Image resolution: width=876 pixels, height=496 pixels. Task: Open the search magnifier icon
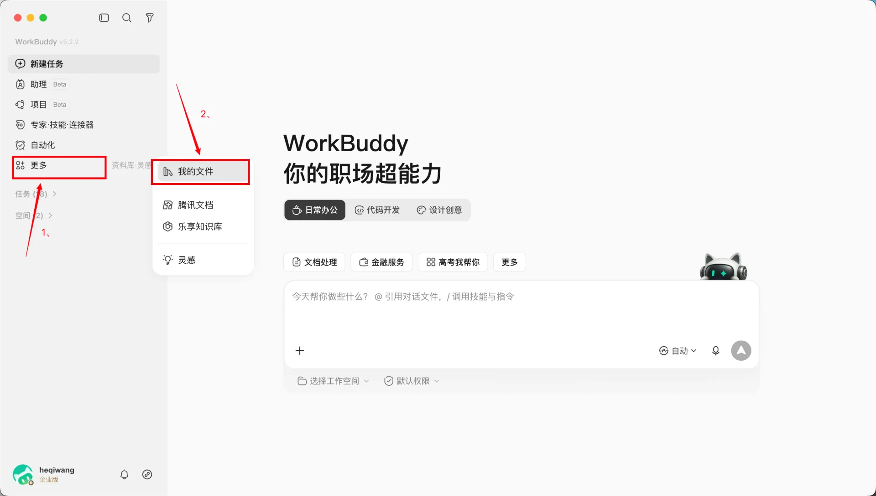[127, 18]
